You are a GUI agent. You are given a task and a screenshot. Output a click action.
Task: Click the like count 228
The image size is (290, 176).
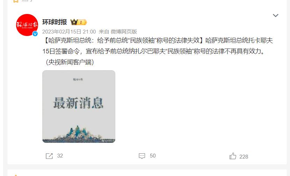[x=244, y=157]
